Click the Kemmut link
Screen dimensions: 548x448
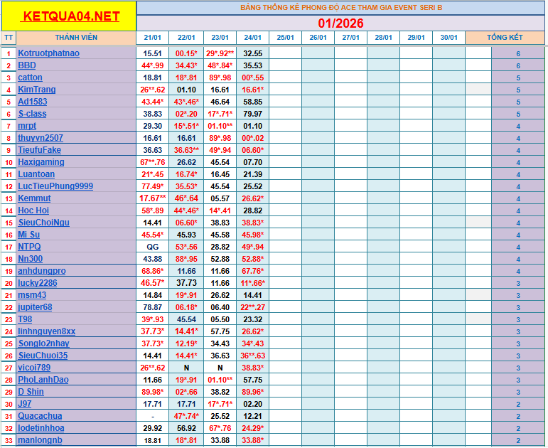[34, 198]
